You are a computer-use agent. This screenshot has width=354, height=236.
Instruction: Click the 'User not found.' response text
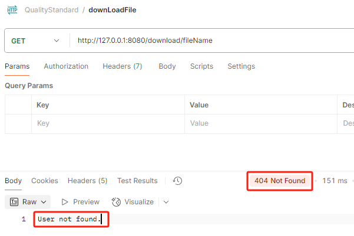coord(69,219)
